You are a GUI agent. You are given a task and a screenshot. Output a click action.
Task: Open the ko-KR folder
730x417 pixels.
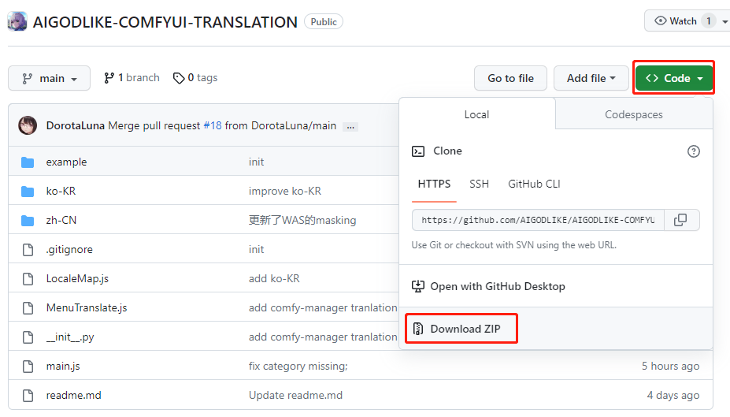61,191
